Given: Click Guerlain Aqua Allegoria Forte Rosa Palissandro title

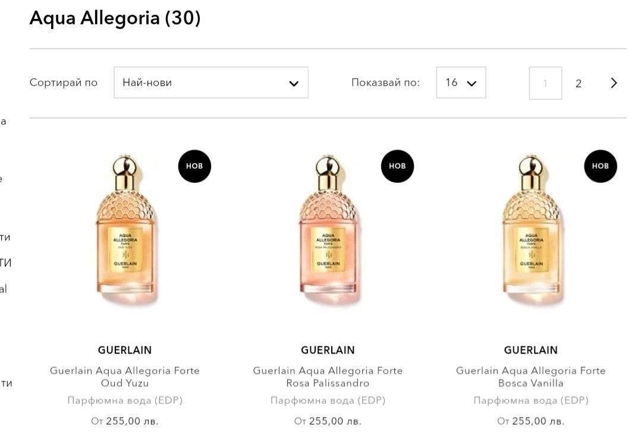Looking at the screenshot, I should click(x=328, y=377).
